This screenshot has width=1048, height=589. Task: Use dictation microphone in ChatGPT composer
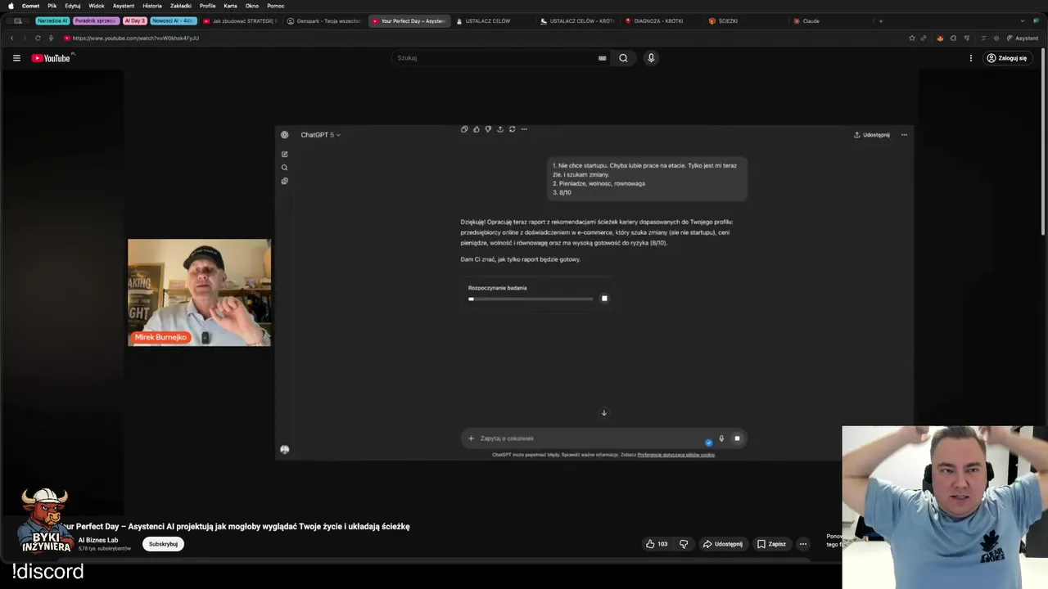point(721,438)
